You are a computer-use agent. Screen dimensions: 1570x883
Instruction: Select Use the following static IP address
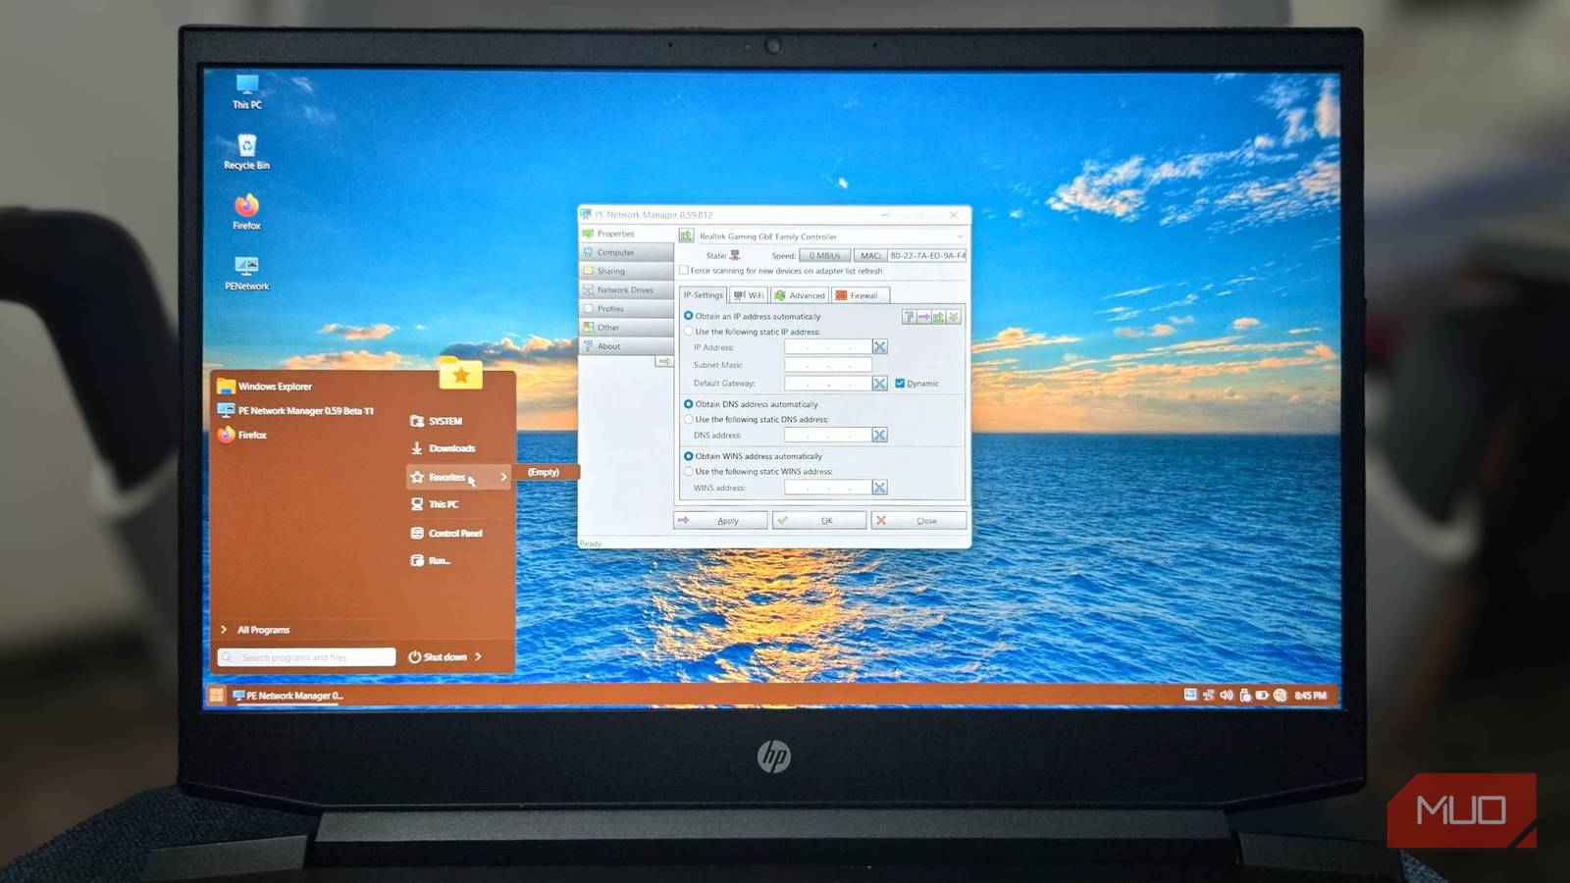click(689, 332)
